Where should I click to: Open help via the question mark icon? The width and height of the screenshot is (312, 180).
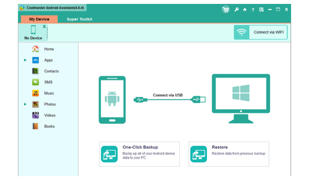253,10
